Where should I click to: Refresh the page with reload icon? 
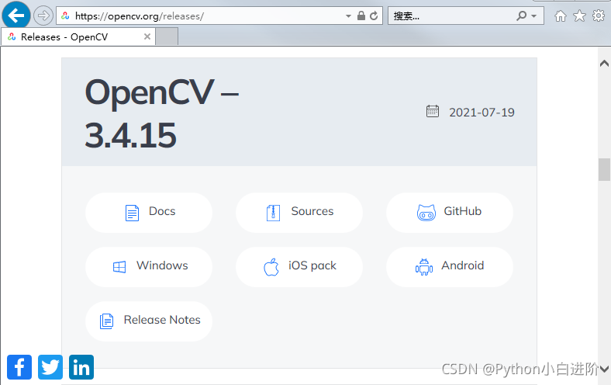click(374, 16)
